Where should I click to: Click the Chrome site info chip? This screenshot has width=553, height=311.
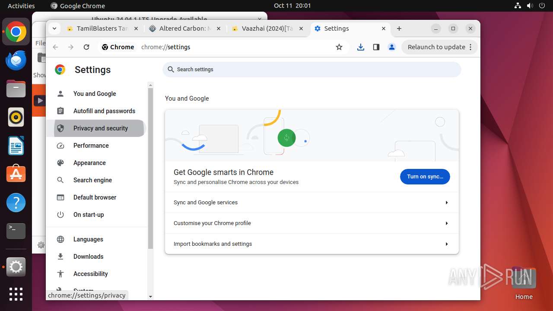[x=118, y=47]
